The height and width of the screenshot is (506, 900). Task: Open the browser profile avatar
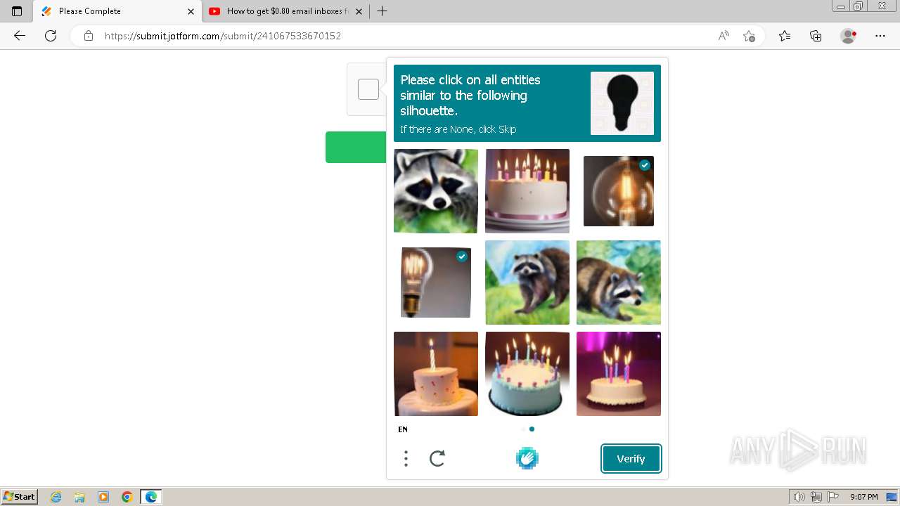pyautogui.click(x=848, y=36)
